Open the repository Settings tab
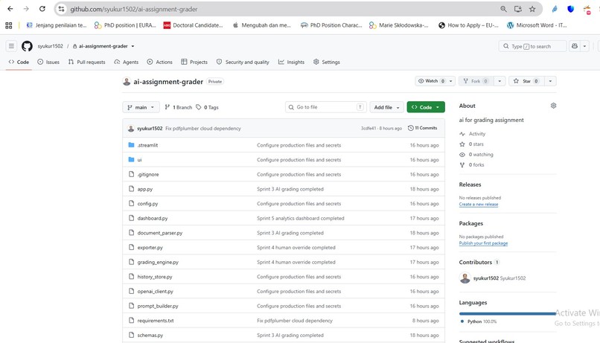Screen dimensions: 600x343 click(327, 62)
